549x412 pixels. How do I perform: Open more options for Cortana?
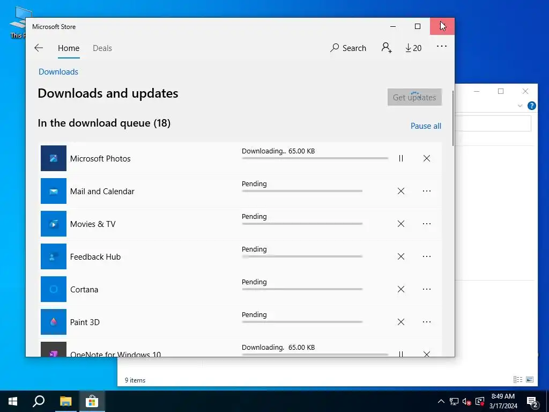point(426,289)
